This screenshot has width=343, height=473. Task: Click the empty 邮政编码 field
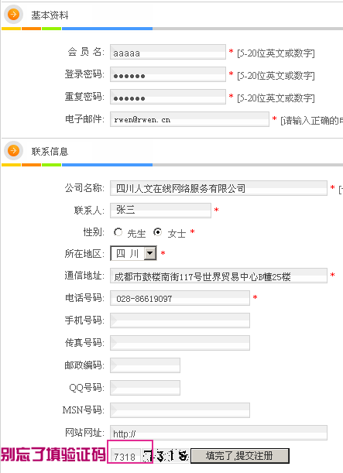point(145,365)
